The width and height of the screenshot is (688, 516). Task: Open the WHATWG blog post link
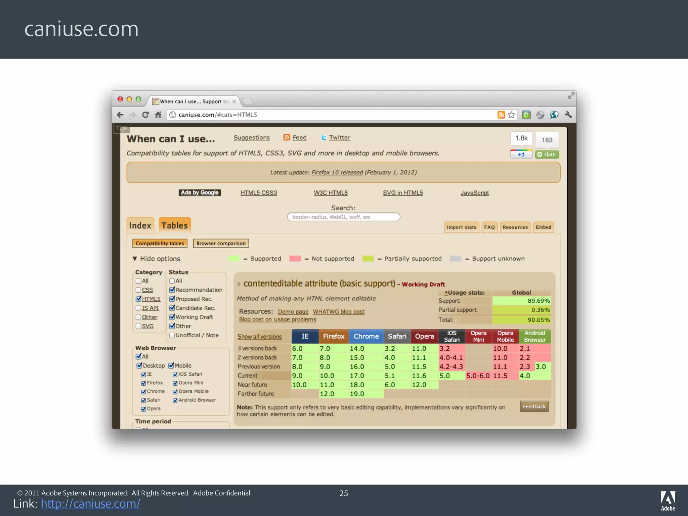tap(339, 312)
